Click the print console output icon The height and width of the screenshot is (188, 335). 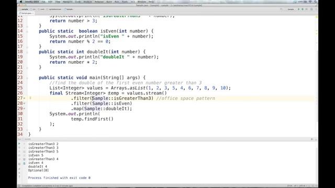click(x=24, y=159)
